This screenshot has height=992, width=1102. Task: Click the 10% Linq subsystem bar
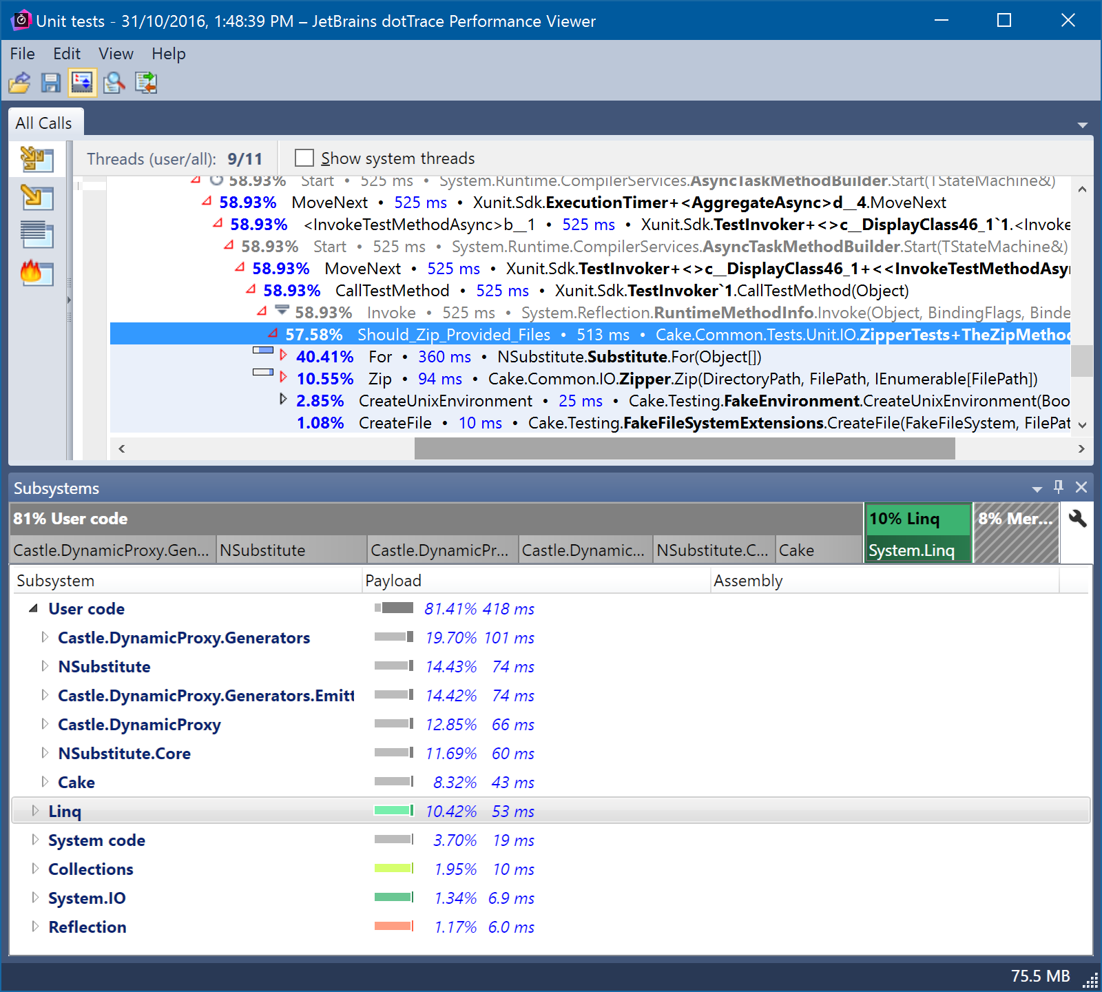[x=917, y=519]
